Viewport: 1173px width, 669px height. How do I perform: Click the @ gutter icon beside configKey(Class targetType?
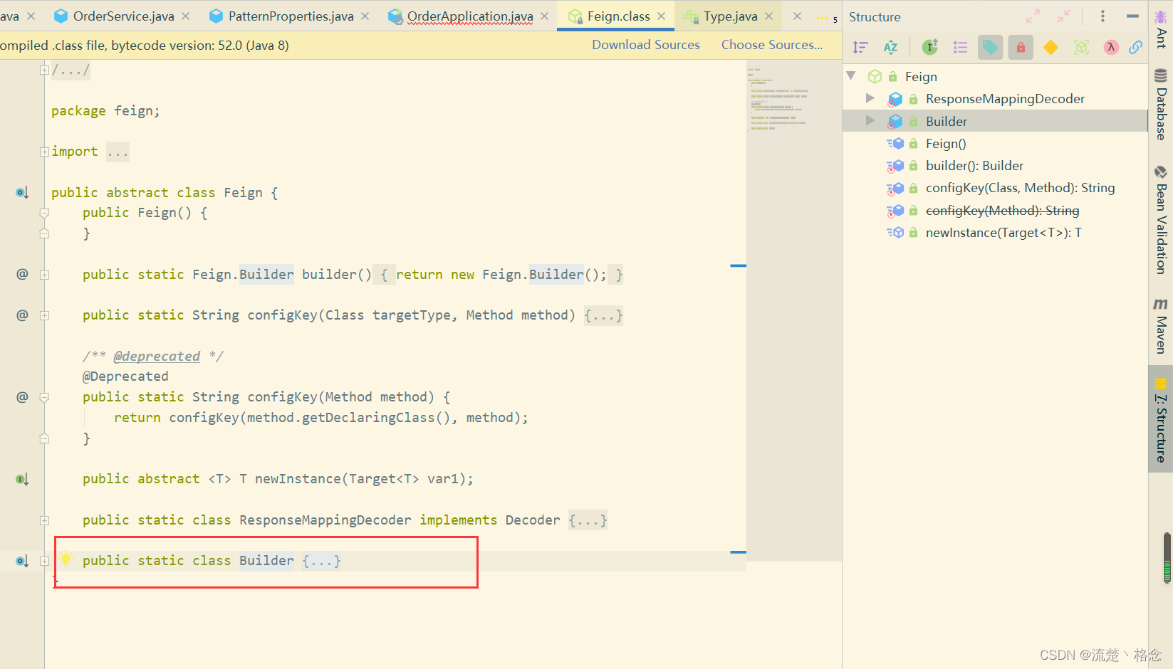coord(22,315)
